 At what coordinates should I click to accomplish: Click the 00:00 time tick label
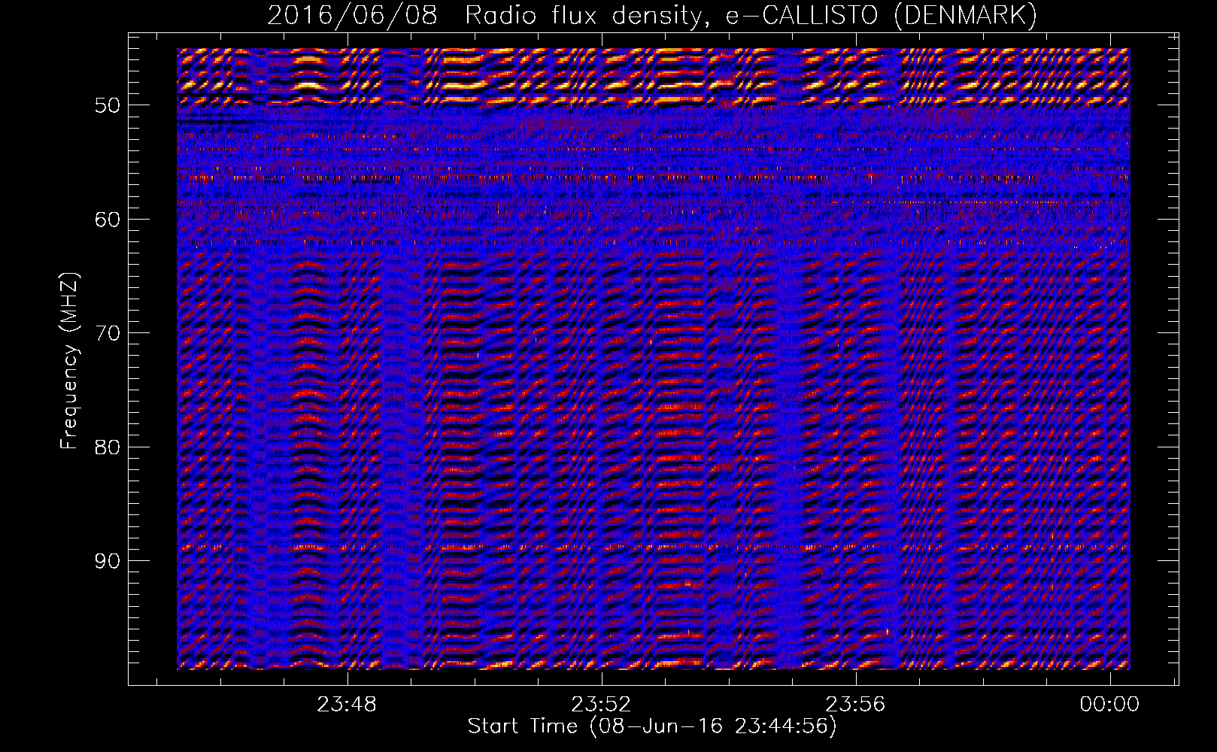pos(1109,705)
